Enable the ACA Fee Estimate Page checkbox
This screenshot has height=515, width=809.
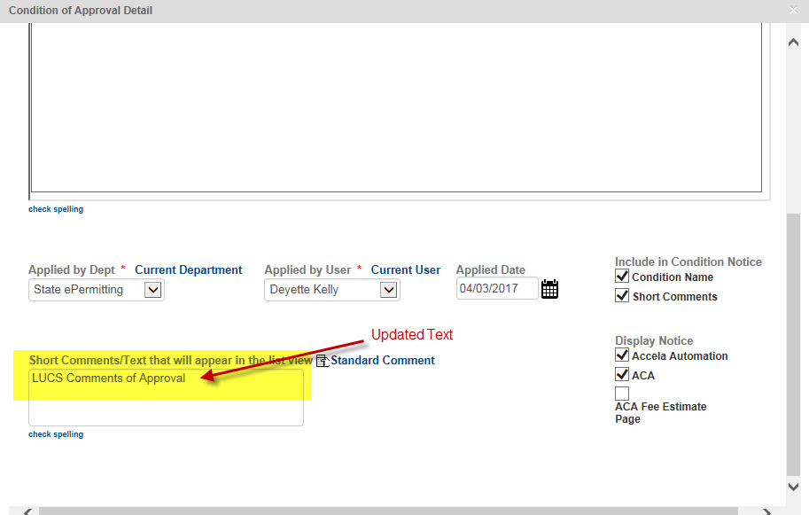(x=622, y=394)
